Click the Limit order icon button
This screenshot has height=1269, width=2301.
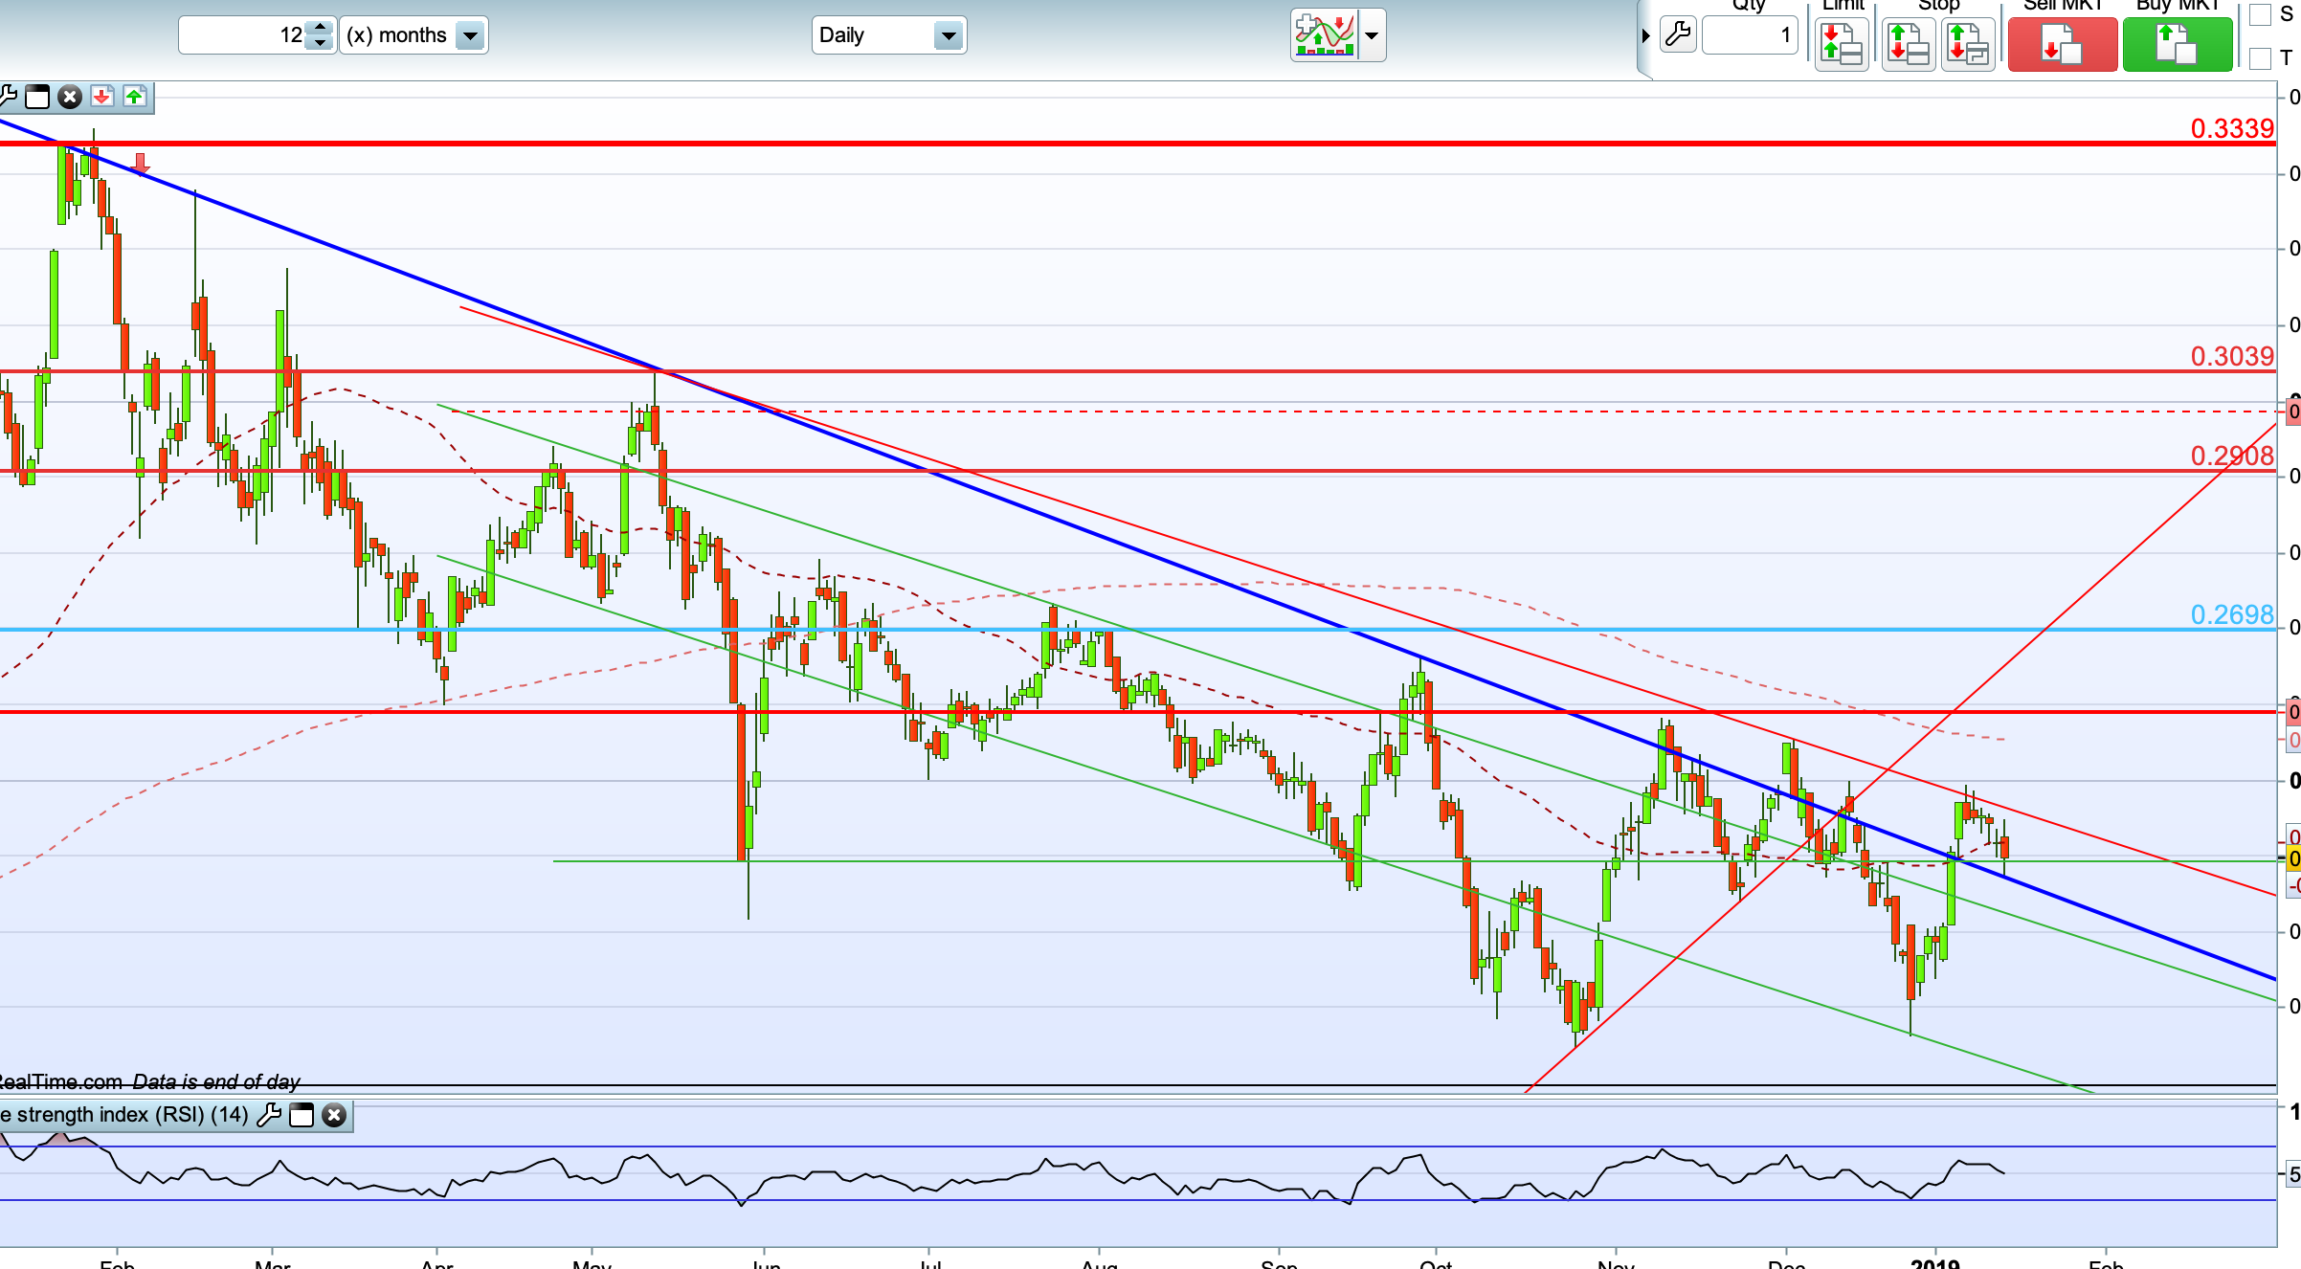[1842, 44]
